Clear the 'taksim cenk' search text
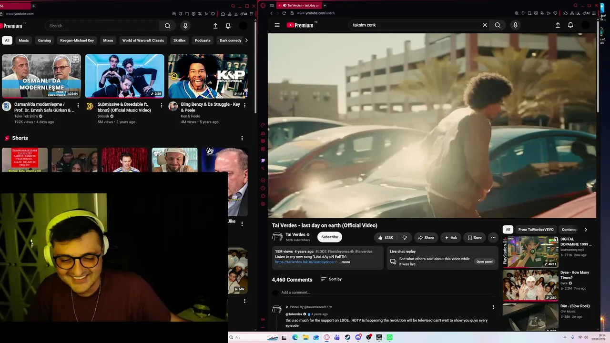Screen dimensions: 610x343 485,25
